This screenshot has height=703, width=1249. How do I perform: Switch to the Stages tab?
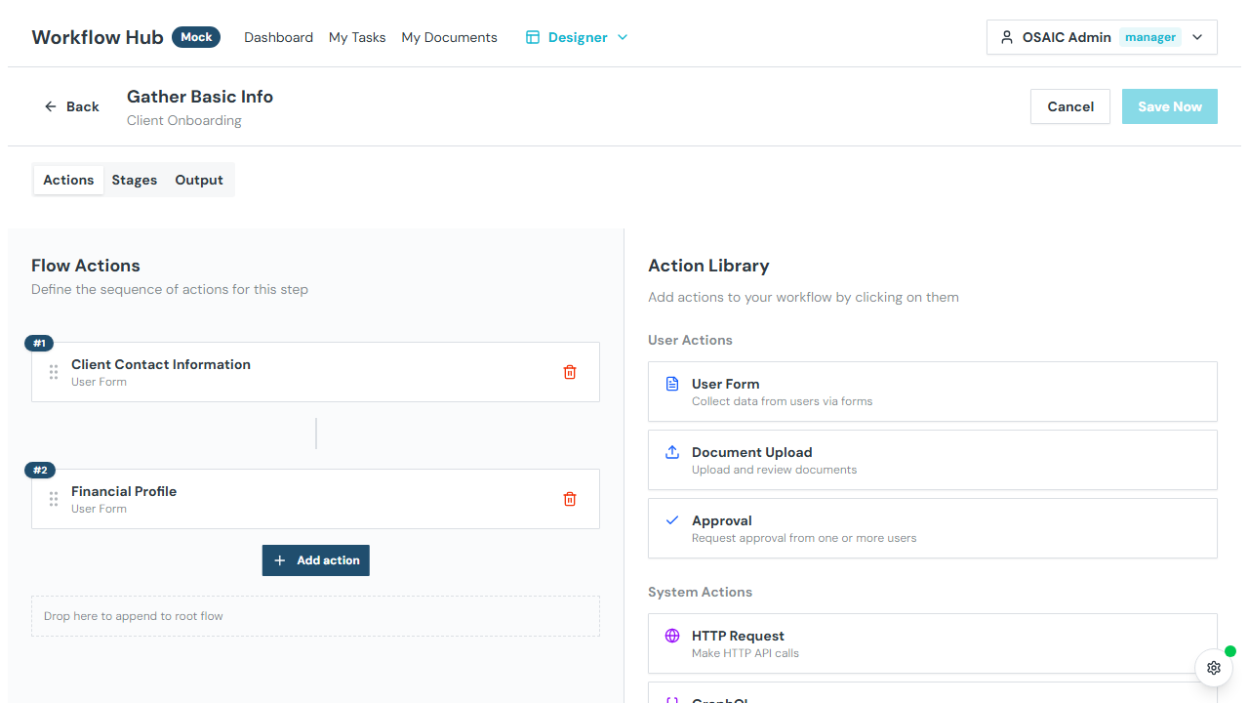(x=134, y=180)
